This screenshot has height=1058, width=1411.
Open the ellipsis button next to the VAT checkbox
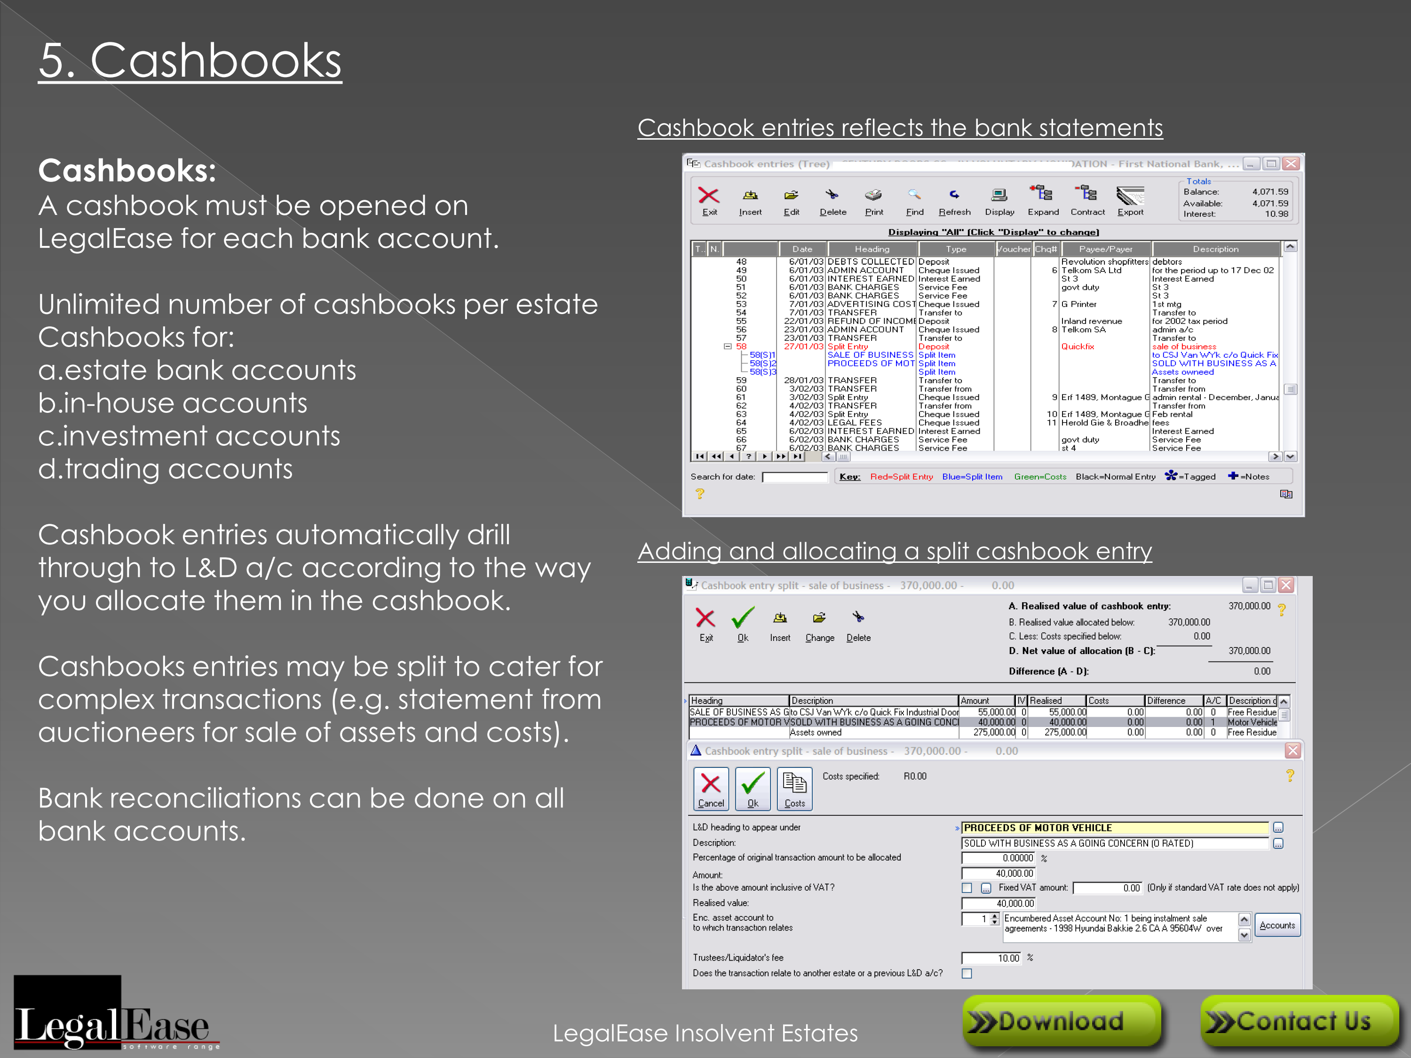point(986,888)
